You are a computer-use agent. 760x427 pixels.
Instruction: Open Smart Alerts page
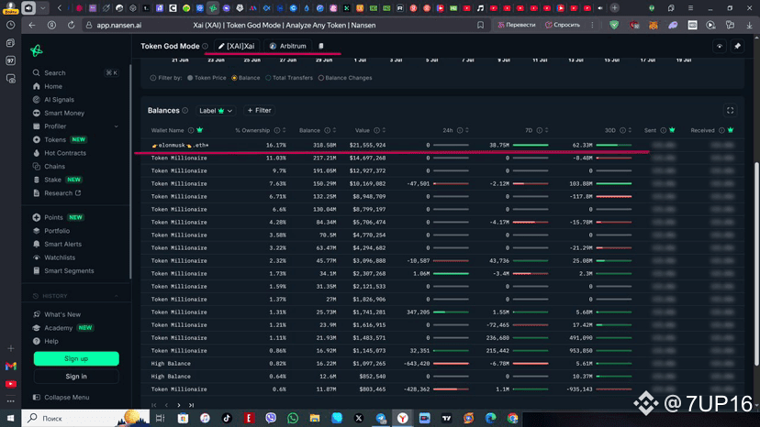pyautogui.click(x=62, y=244)
